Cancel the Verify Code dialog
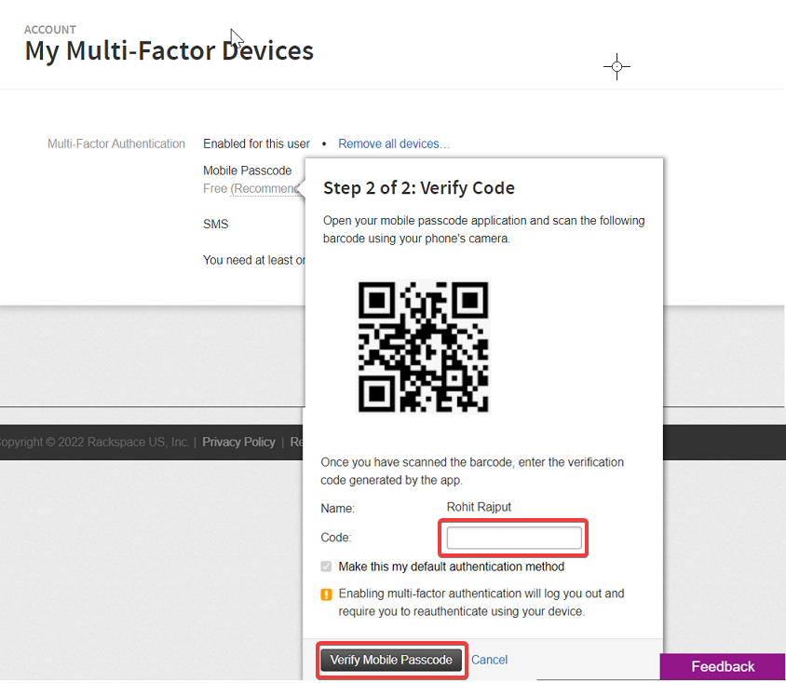786x683 pixels. (x=489, y=660)
